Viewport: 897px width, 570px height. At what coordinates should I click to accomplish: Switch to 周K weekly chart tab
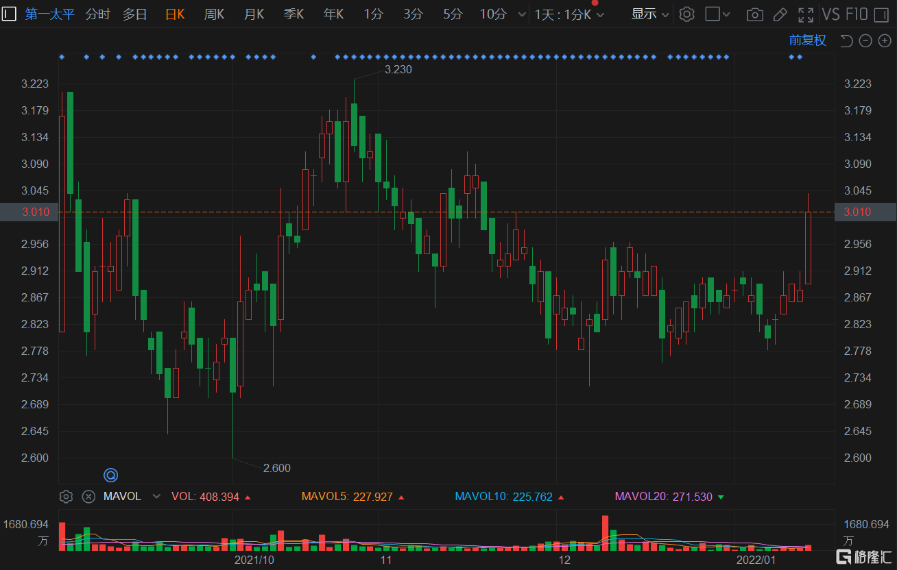(x=214, y=14)
